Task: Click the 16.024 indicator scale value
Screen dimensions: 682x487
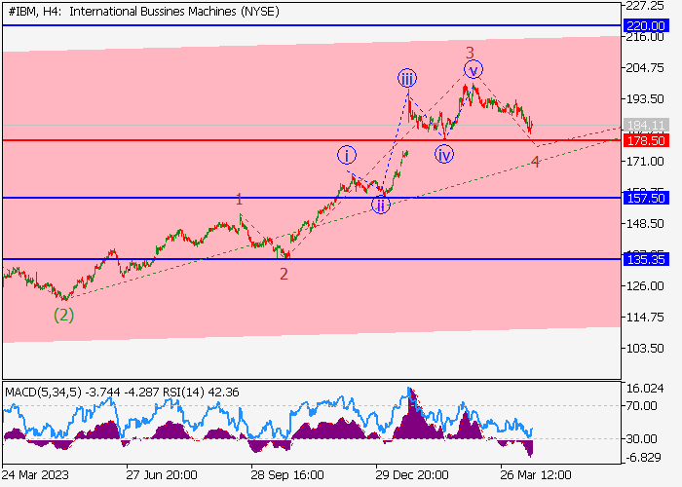Action: click(646, 389)
